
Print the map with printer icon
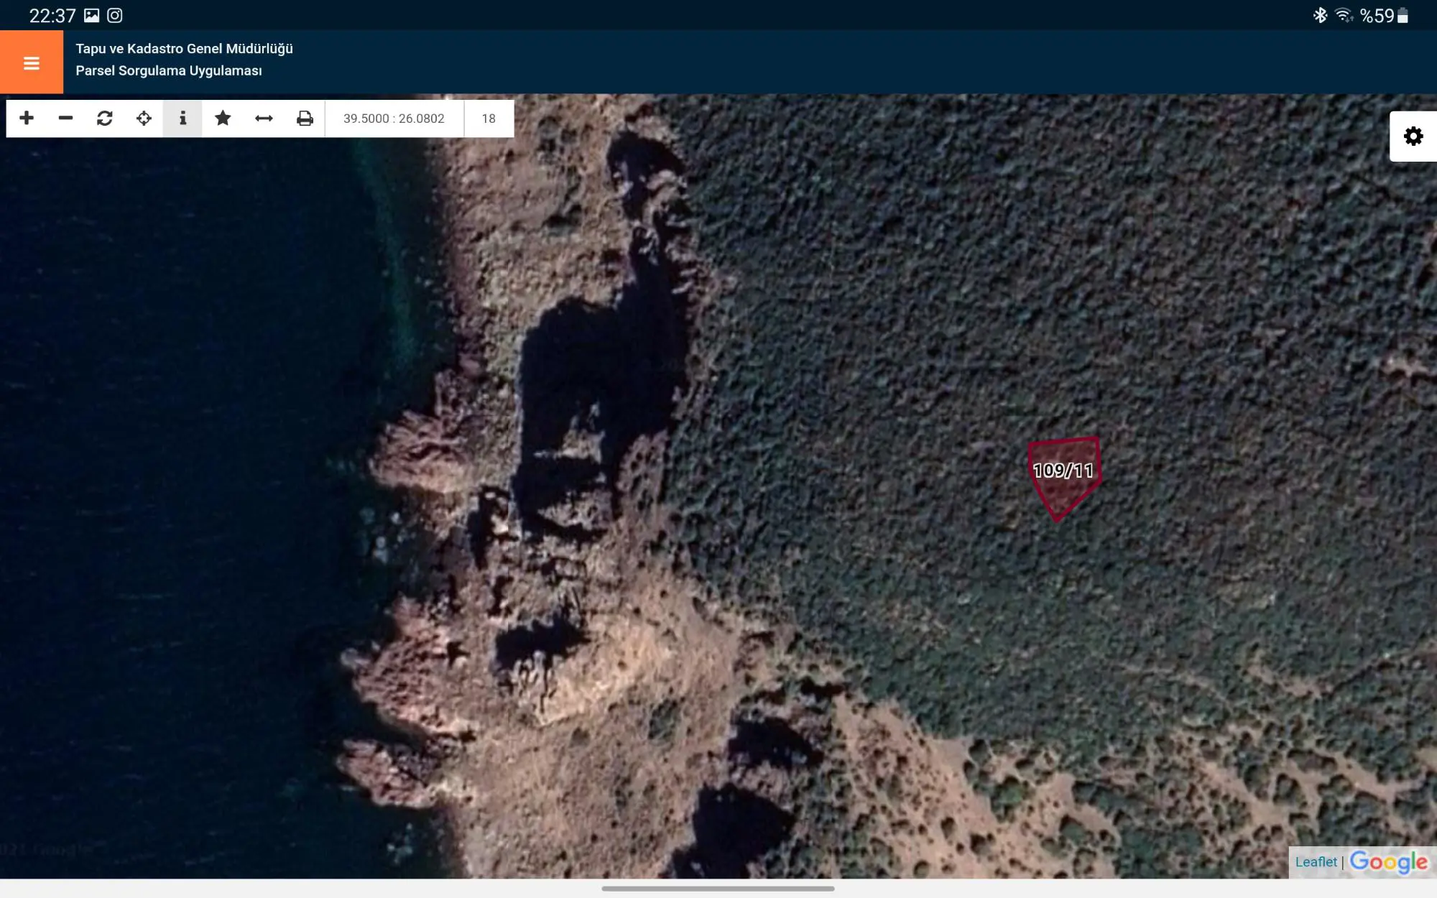[305, 118]
